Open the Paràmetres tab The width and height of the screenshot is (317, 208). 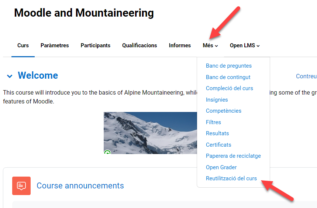click(x=55, y=45)
